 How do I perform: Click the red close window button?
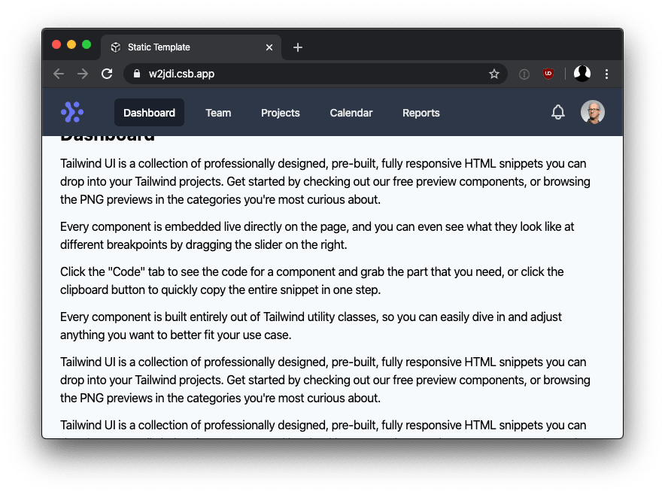click(x=56, y=44)
